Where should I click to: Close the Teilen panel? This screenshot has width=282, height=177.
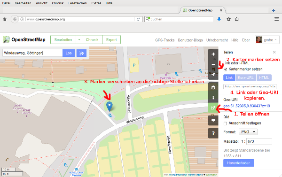274,52
